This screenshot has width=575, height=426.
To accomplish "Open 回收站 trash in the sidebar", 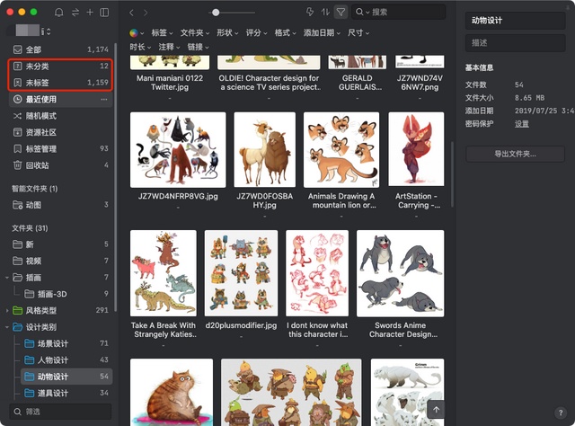I will (x=60, y=165).
